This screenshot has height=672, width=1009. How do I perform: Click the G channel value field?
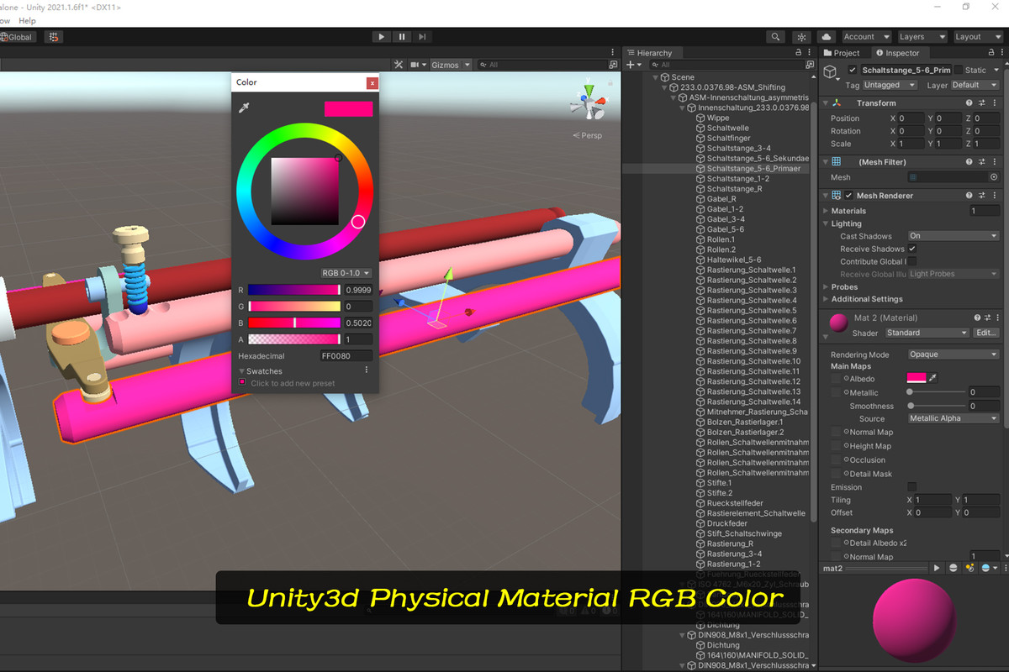click(358, 307)
